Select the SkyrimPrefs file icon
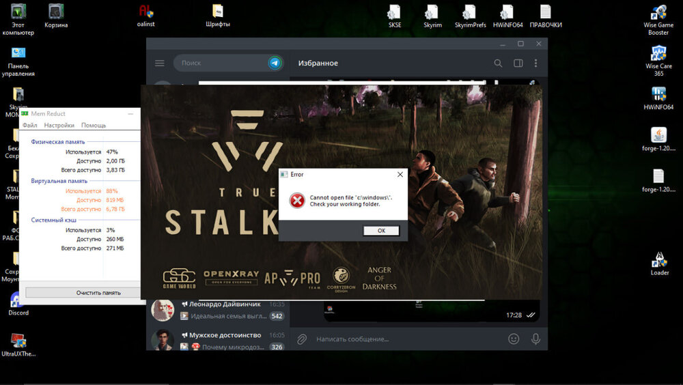 click(x=470, y=16)
